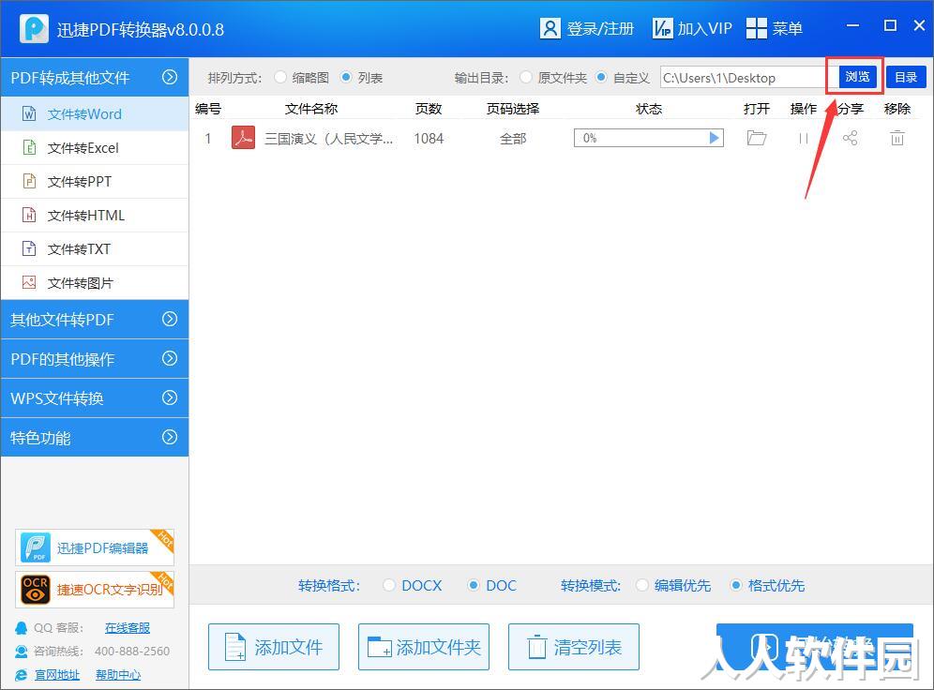Select 格式优先 conversion mode
The height and width of the screenshot is (690, 934).
point(735,585)
